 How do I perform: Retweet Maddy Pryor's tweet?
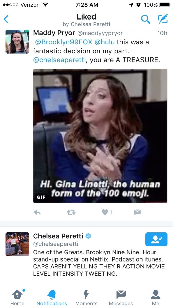(71, 212)
